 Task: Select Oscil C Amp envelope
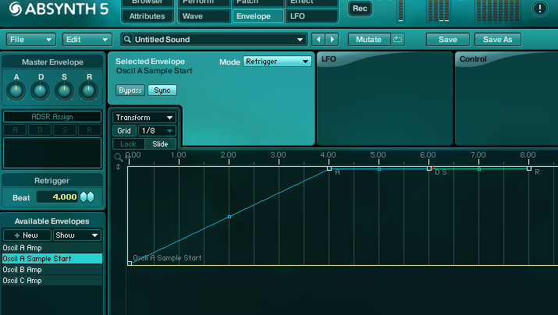pos(52,281)
